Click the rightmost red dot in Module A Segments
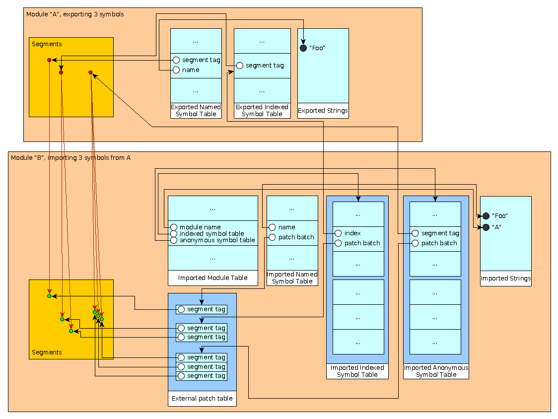558x419 pixels. [x=90, y=72]
